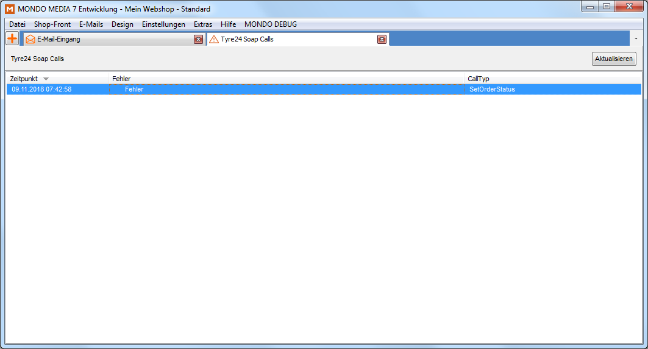648x349 pixels.
Task: Click the orange plus new tab icon
Action: tap(12, 38)
